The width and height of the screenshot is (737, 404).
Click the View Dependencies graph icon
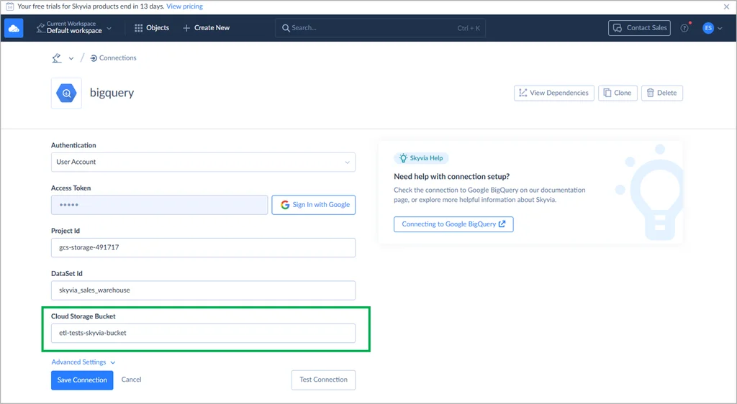click(523, 93)
